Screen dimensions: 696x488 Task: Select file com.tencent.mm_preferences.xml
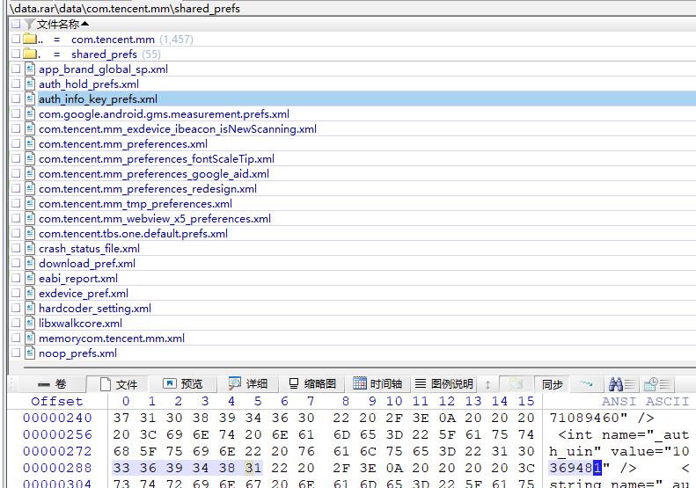point(123,144)
